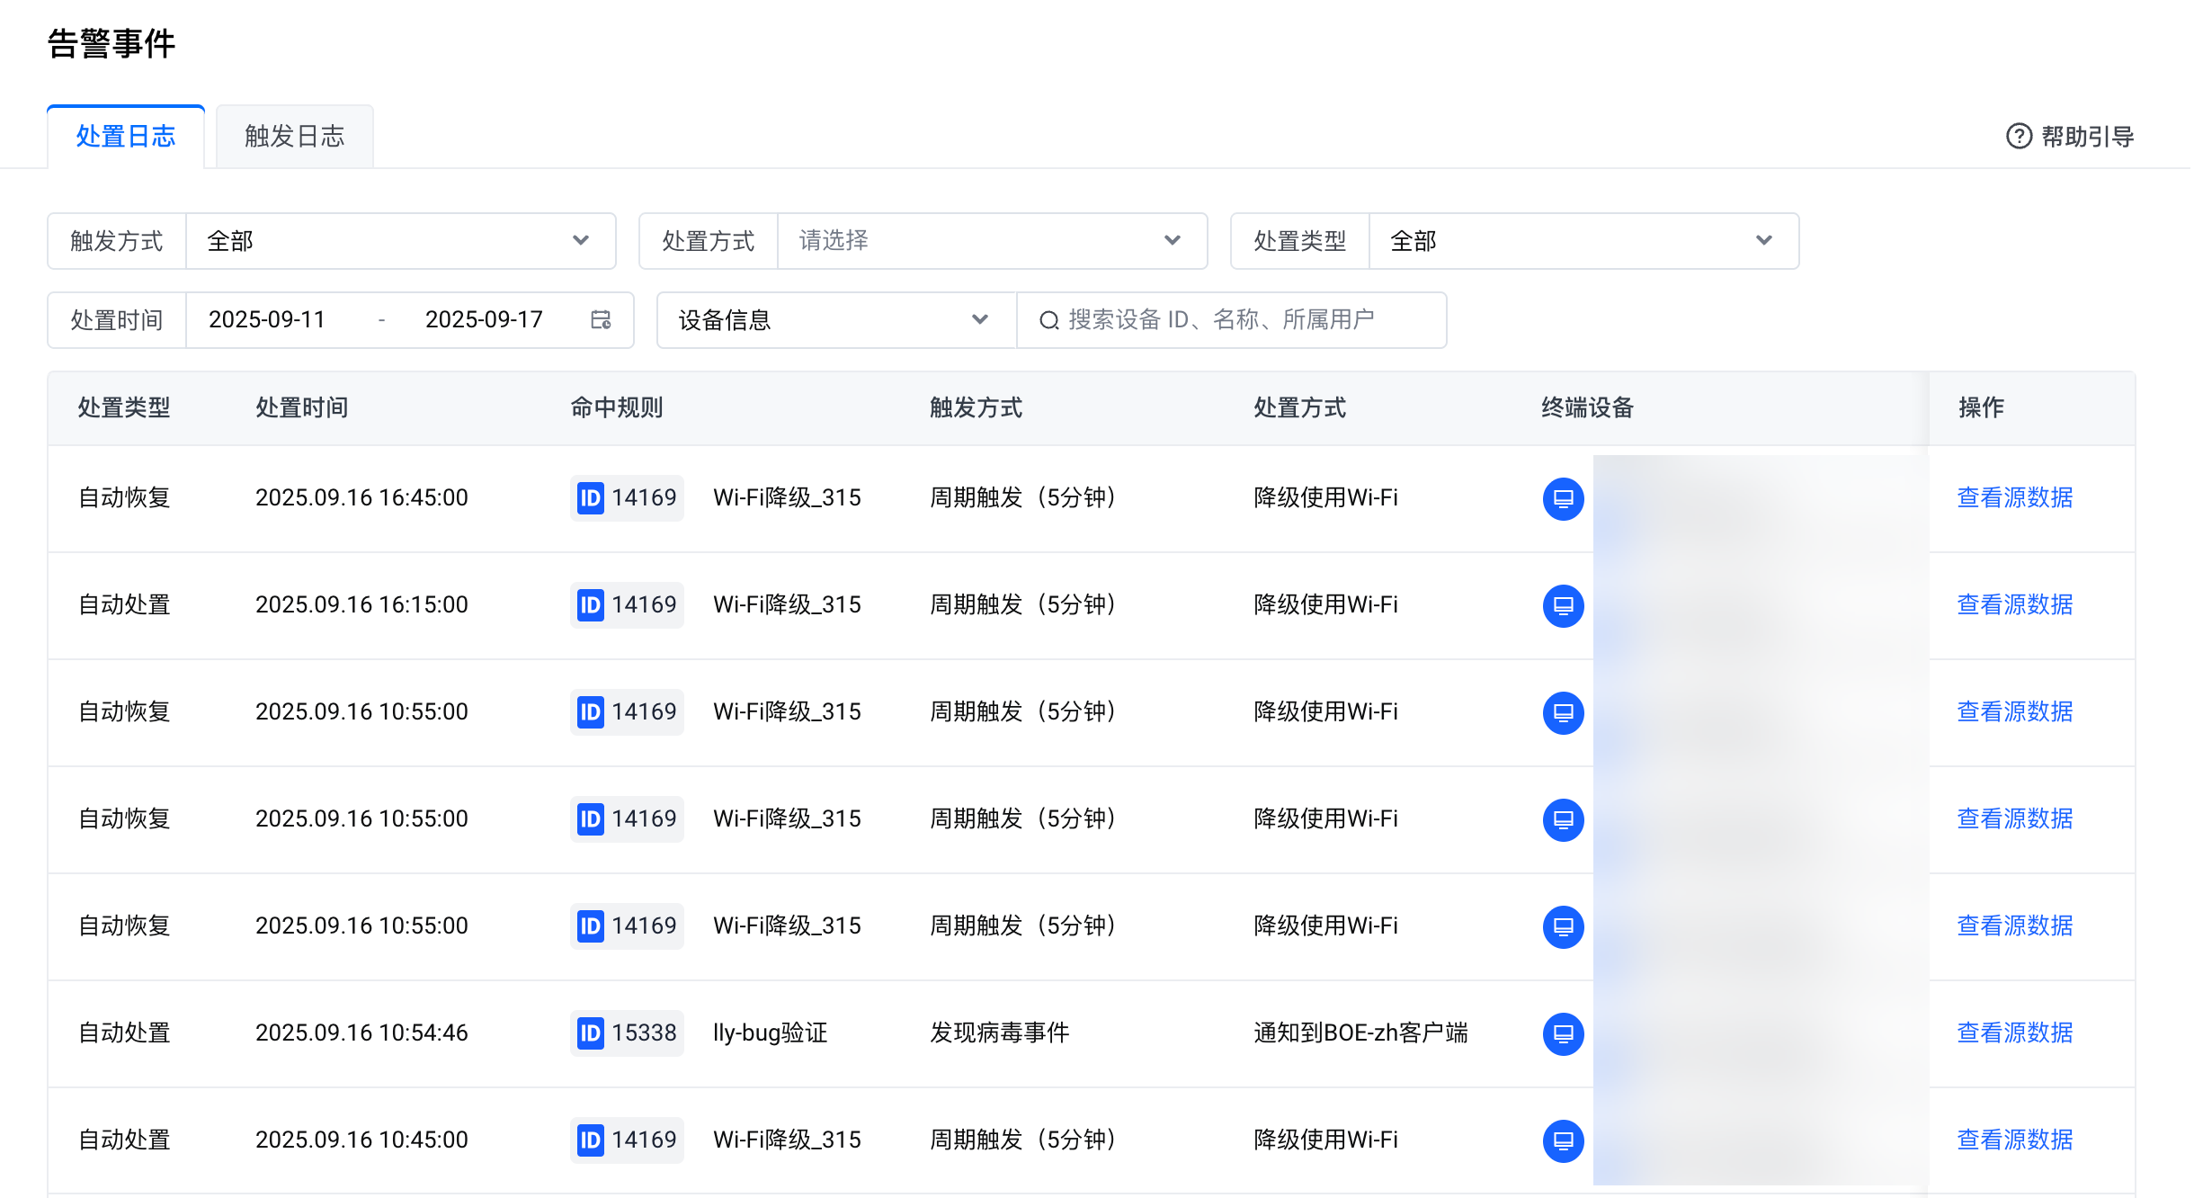The image size is (2194, 1198).
Task: Click device icon in 16:45:00 row
Action: (x=1563, y=498)
